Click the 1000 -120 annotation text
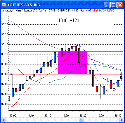 point(69,21)
